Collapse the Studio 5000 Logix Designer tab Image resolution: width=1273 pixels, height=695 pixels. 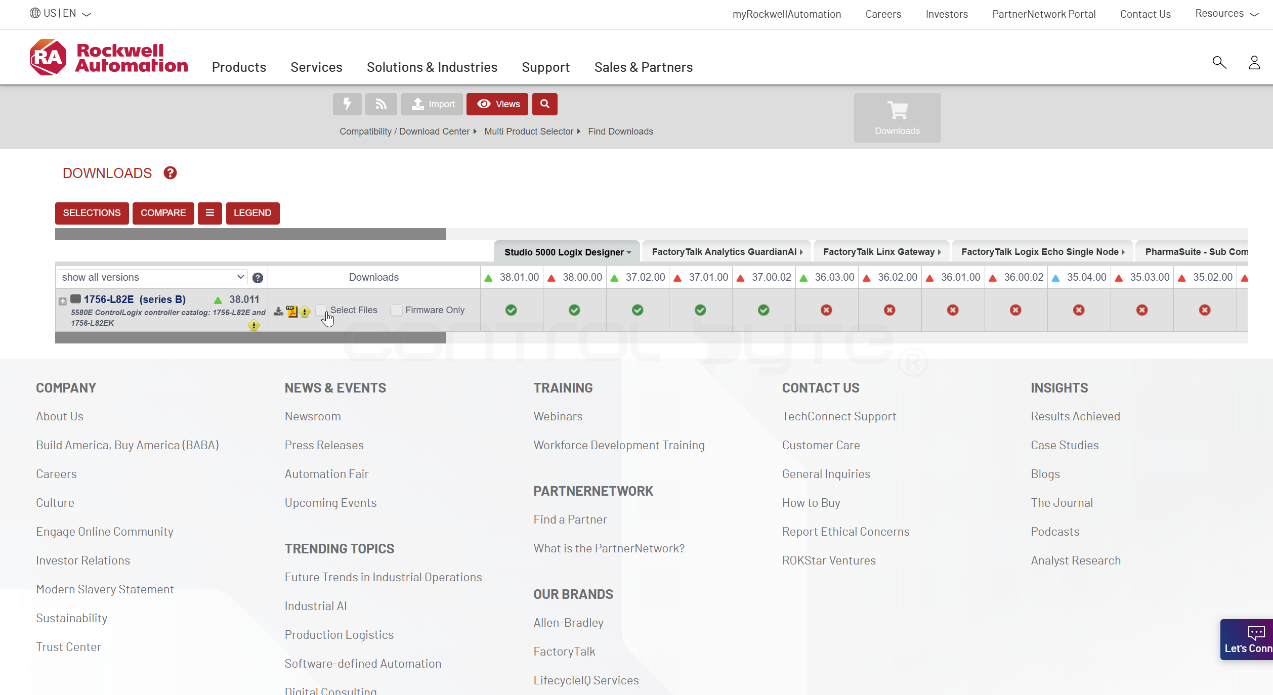567,252
